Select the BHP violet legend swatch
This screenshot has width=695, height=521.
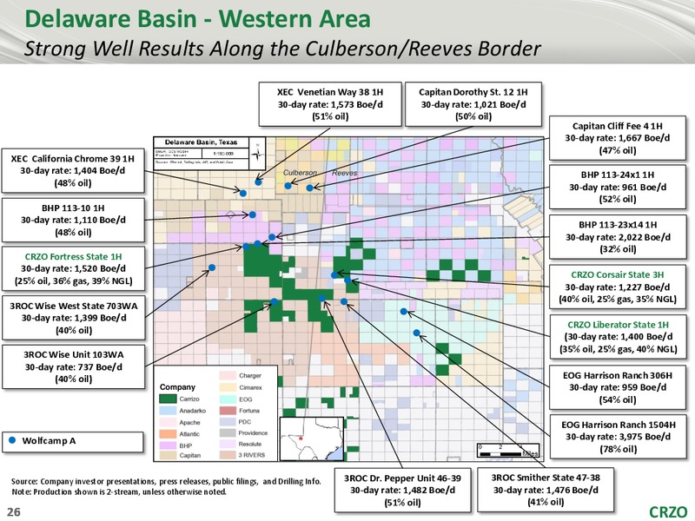(168, 445)
